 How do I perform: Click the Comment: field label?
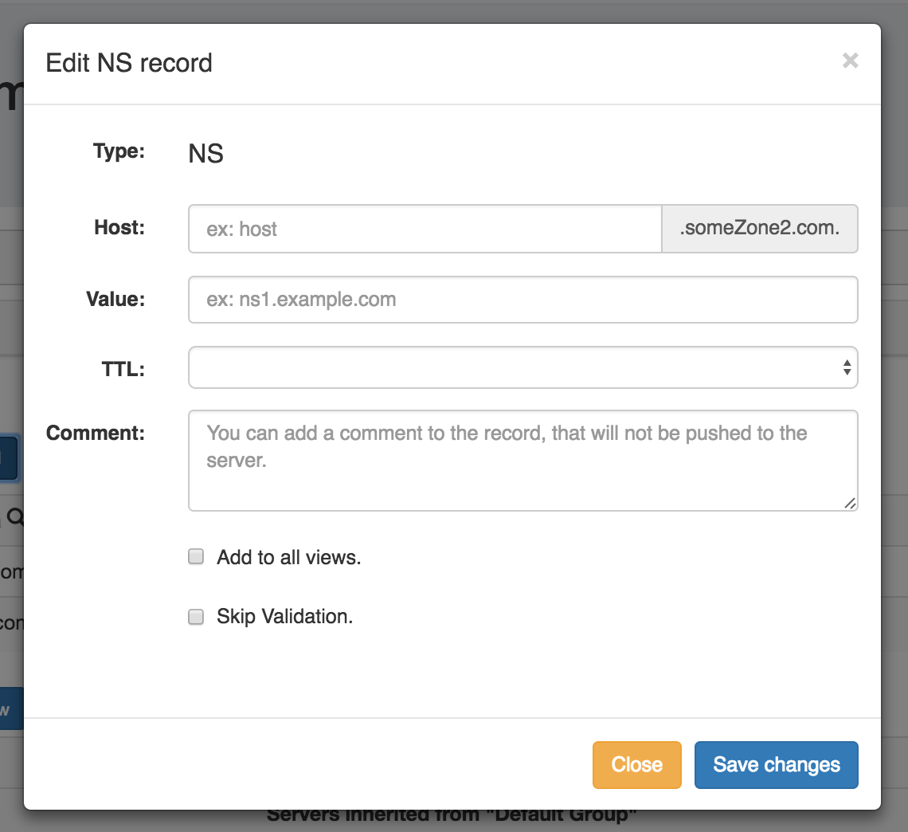(x=96, y=433)
